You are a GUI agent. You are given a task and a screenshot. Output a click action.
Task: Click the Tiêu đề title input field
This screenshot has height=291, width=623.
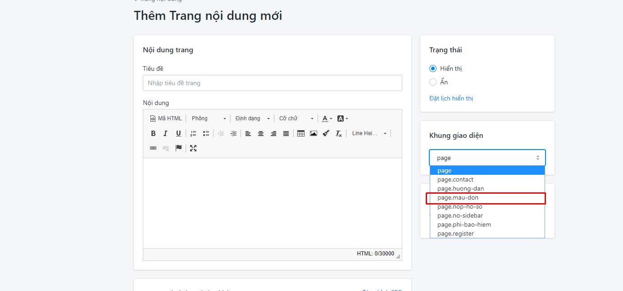(x=273, y=83)
